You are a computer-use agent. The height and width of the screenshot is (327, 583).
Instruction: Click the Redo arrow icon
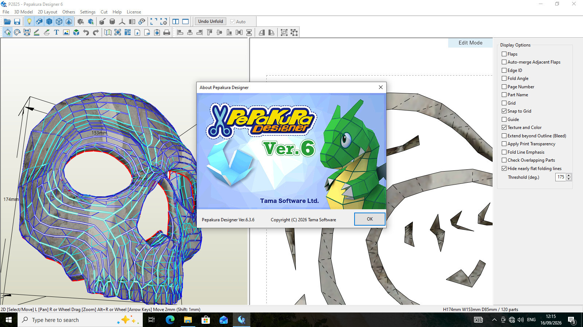(x=96, y=32)
